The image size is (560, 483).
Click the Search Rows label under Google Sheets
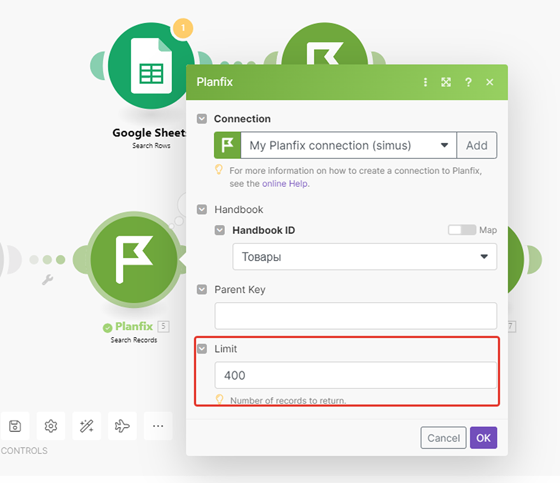151,145
